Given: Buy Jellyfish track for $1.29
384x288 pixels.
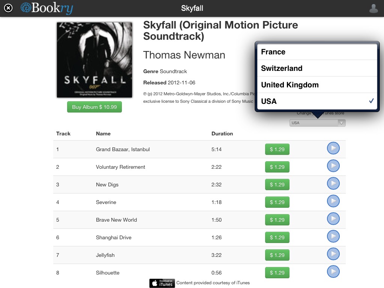Looking at the screenshot, I should tap(277, 255).
